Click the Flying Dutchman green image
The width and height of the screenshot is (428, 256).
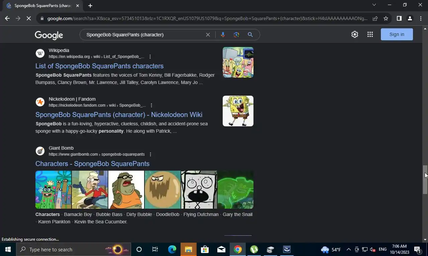point(235,190)
